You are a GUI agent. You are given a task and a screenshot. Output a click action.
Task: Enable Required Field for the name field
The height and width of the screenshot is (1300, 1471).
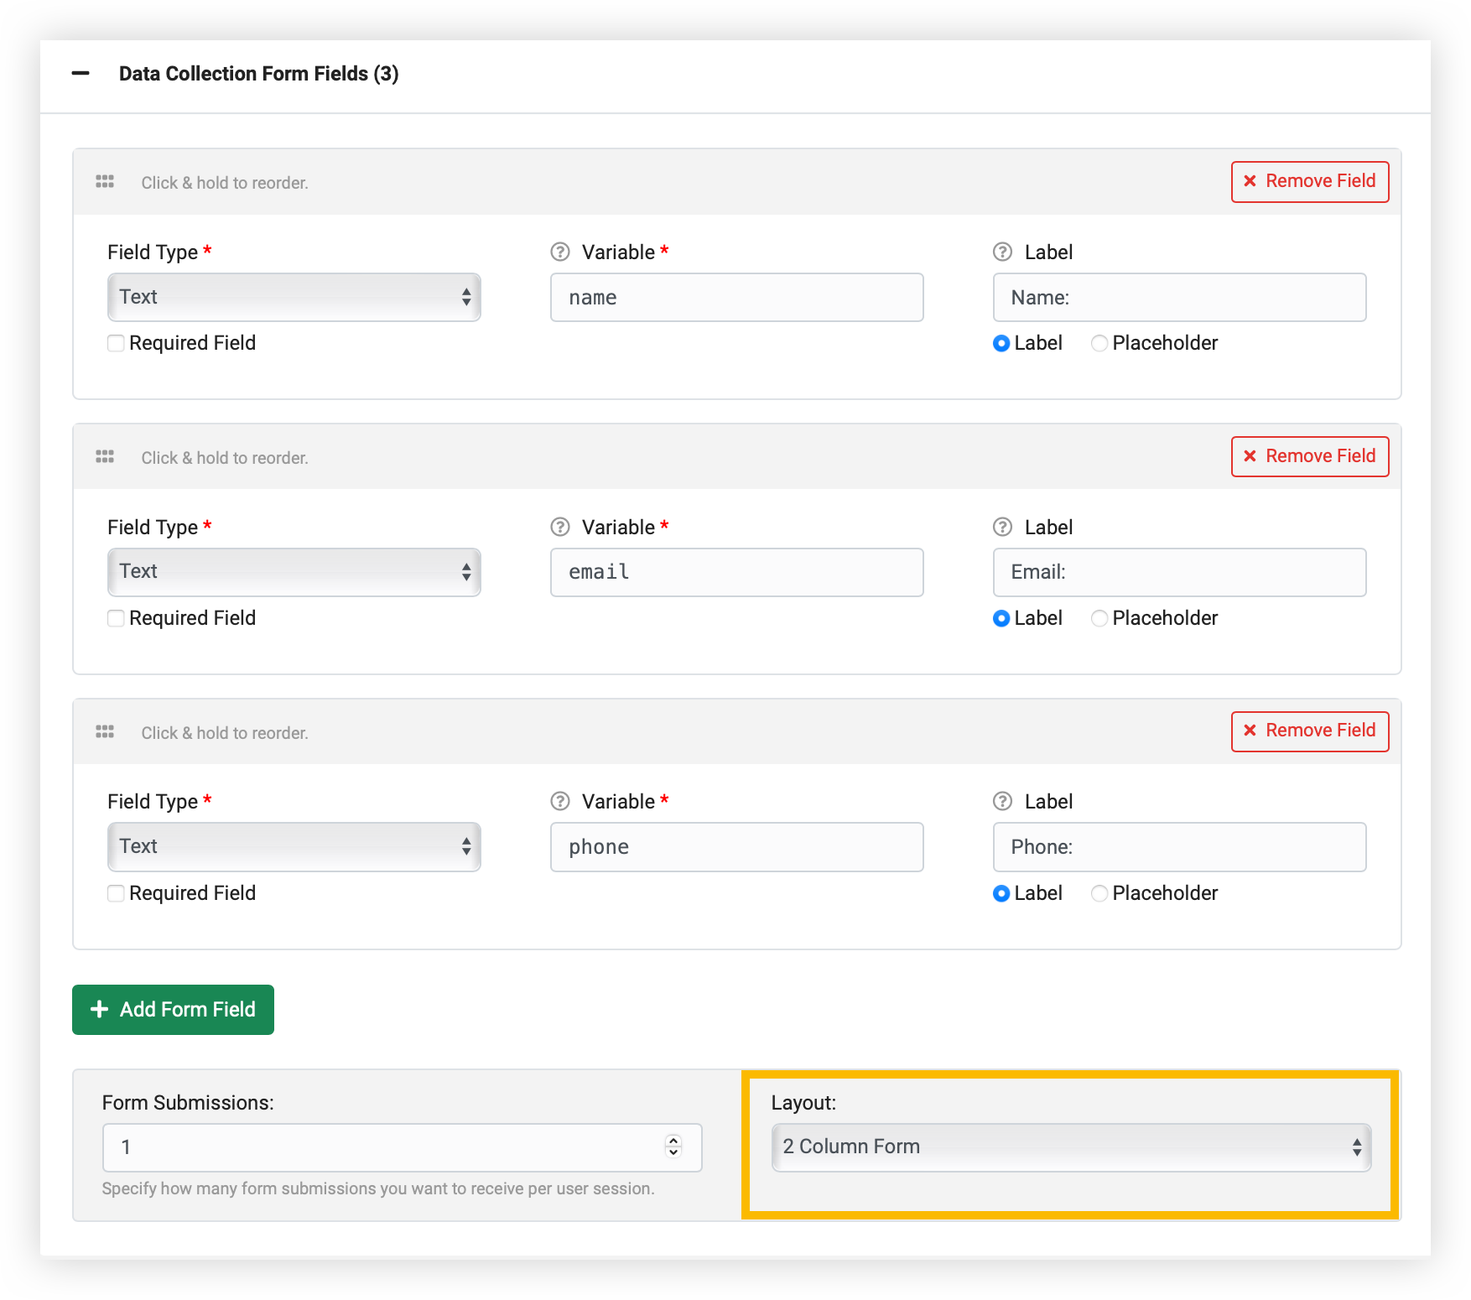[117, 343]
